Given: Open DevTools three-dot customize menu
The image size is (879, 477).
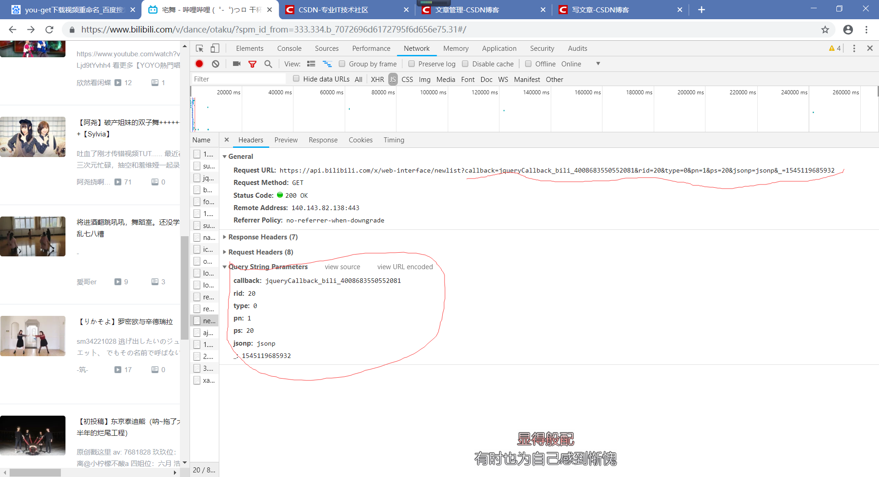Looking at the screenshot, I should (x=854, y=49).
